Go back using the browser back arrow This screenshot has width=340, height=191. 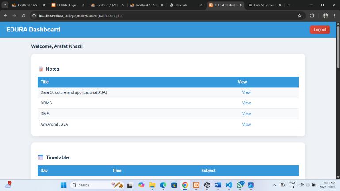tap(6, 15)
